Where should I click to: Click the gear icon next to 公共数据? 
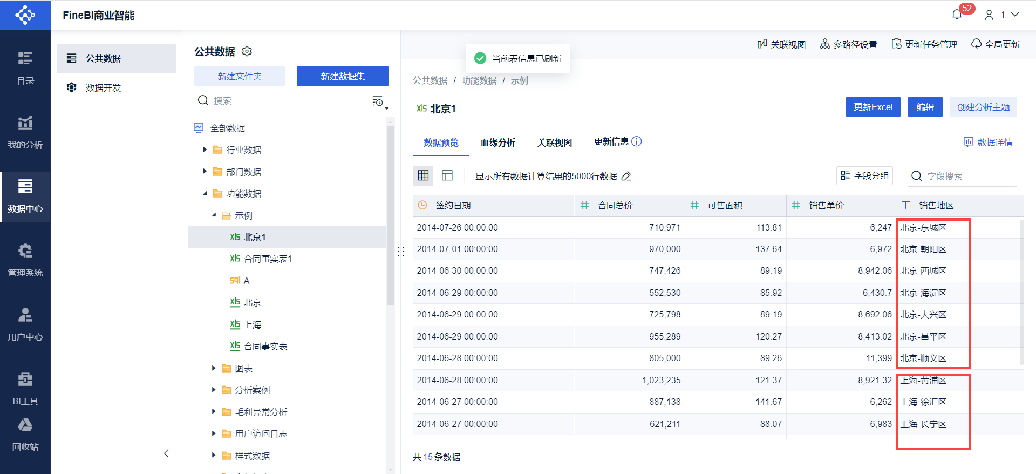click(x=247, y=51)
